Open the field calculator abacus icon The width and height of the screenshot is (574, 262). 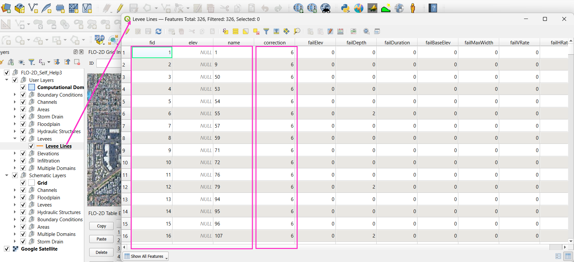click(x=340, y=31)
